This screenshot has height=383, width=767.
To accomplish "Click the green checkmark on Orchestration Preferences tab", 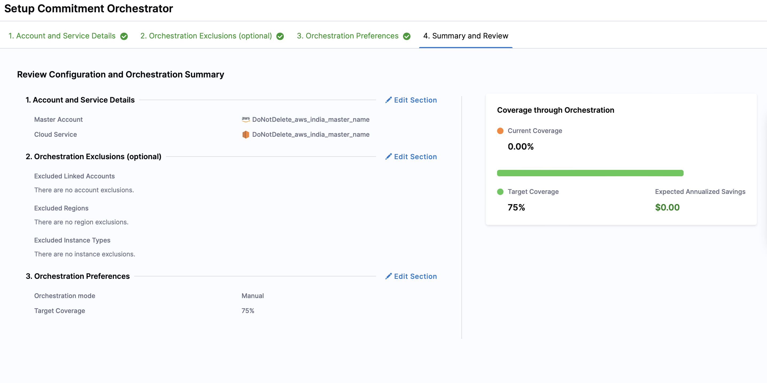I will 407,36.
